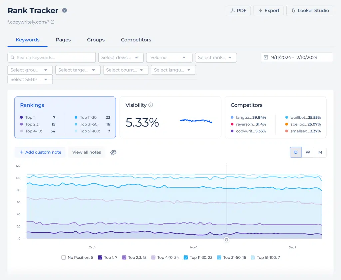Screen dimensions: 341x280
Task: Click the help icon beside Rank Tracker
Action: [x=65, y=10]
